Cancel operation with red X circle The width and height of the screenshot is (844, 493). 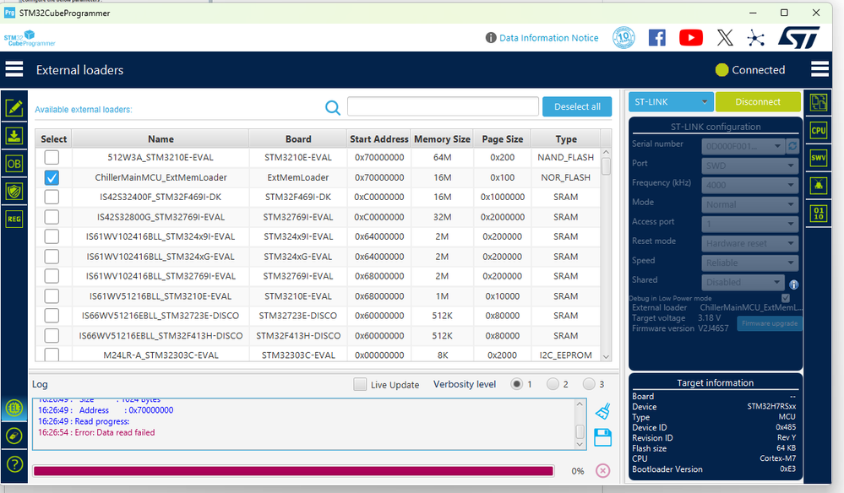click(x=603, y=471)
